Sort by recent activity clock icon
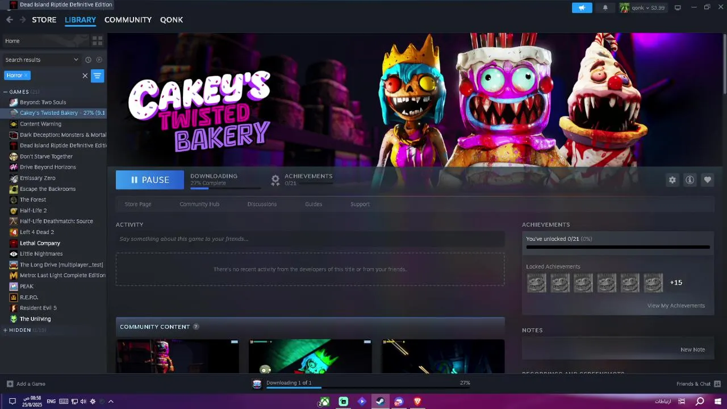 pos(88,60)
